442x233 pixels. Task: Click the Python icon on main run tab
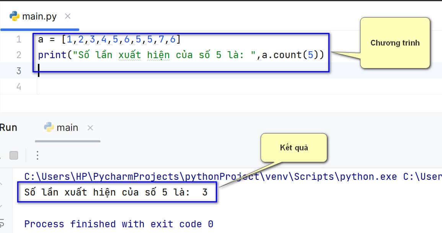[49, 127]
